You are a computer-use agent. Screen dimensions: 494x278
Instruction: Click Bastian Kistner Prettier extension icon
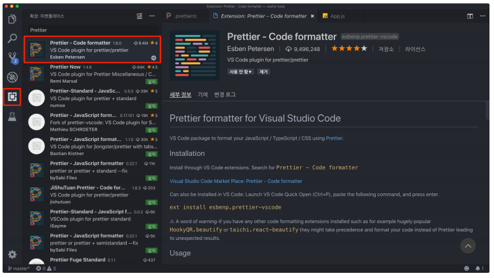[37, 146]
